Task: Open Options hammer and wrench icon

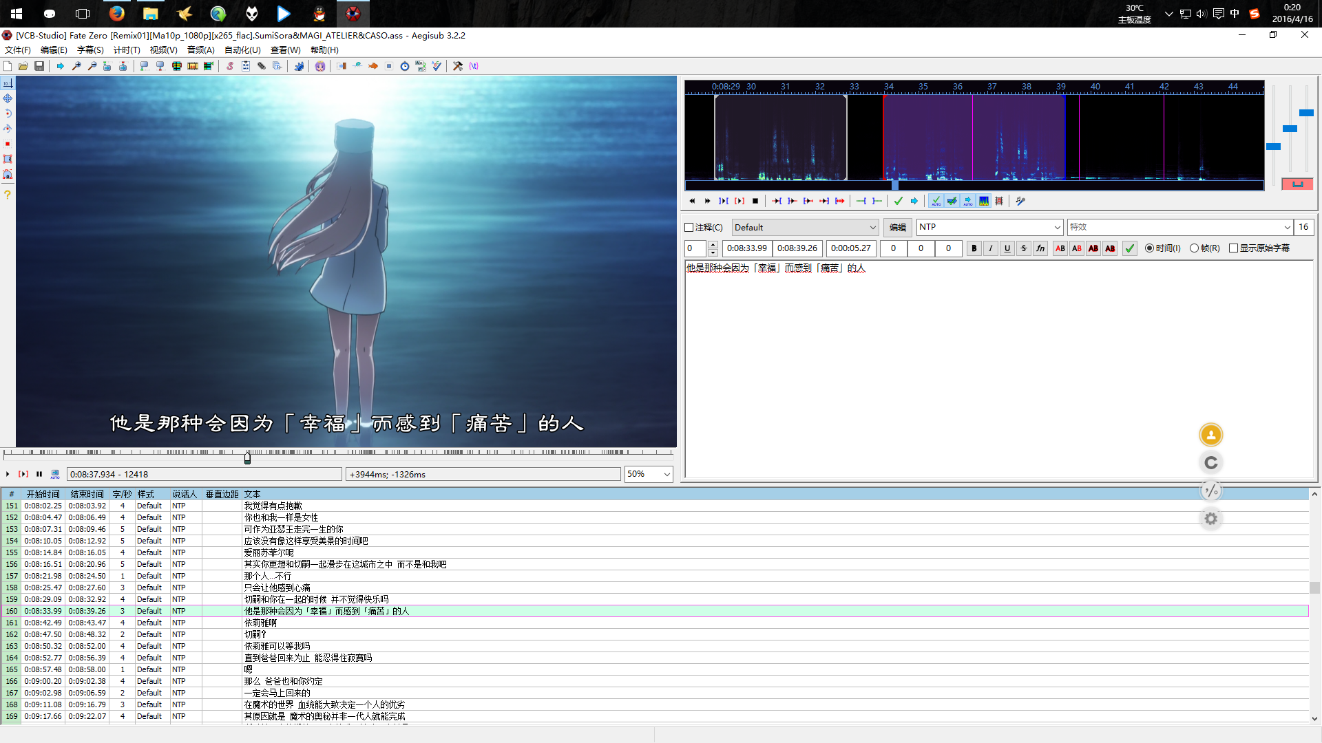Action: point(458,66)
